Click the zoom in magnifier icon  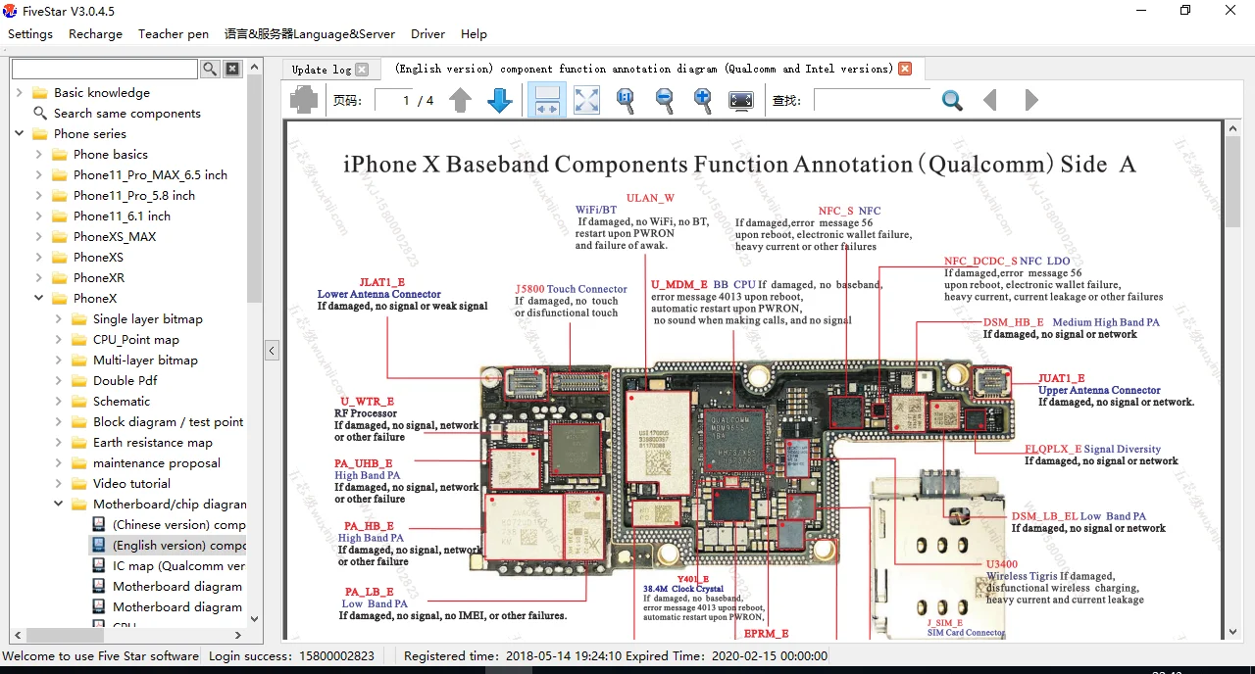point(702,100)
